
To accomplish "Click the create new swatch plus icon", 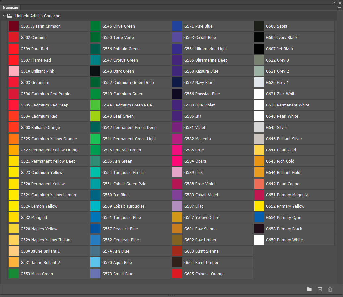I will (320, 289).
